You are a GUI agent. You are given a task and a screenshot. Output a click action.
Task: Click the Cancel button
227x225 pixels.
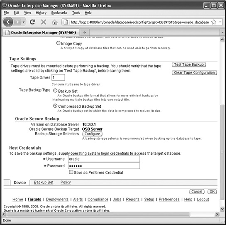[197, 192]
